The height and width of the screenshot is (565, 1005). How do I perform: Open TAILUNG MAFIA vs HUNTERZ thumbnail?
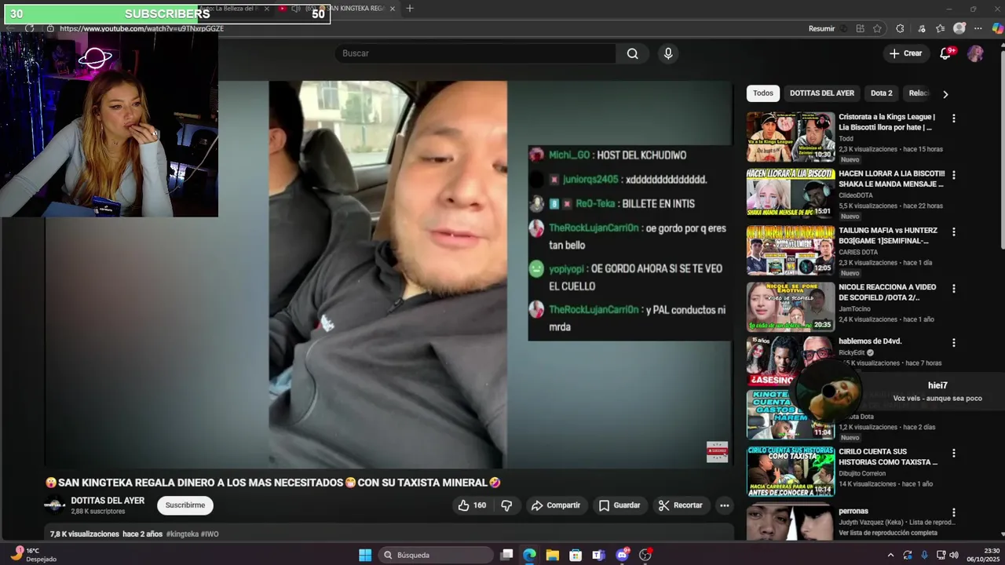click(x=790, y=250)
